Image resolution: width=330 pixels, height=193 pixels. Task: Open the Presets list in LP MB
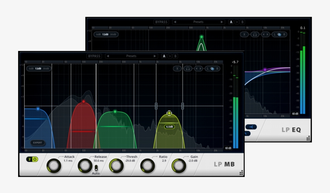pos(131,56)
